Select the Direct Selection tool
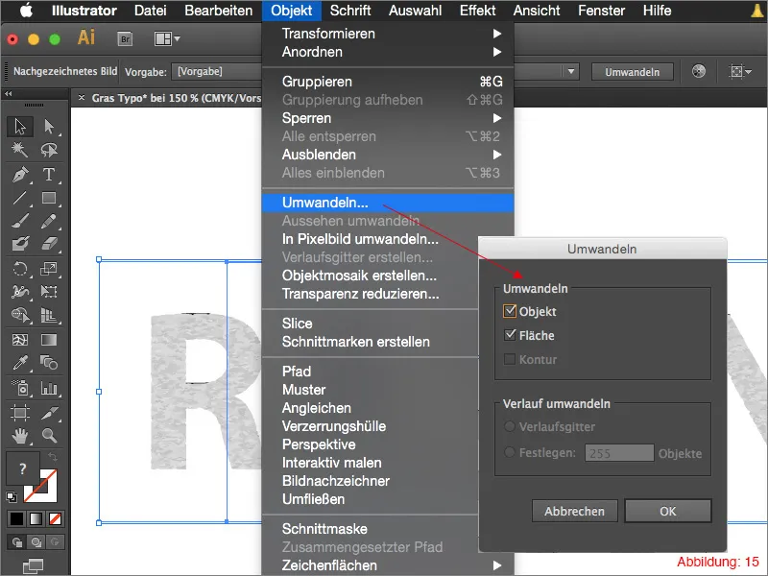 pyautogui.click(x=49, y=126)
